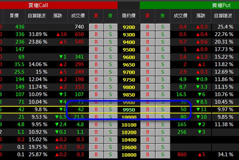Click the Call last price 740
The image size is (239, 160).
click(x=79, y=27)
